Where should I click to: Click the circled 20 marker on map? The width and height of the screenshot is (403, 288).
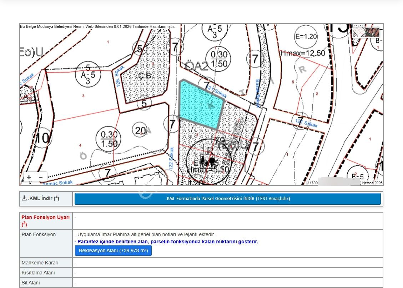click(x=140, y=130)
